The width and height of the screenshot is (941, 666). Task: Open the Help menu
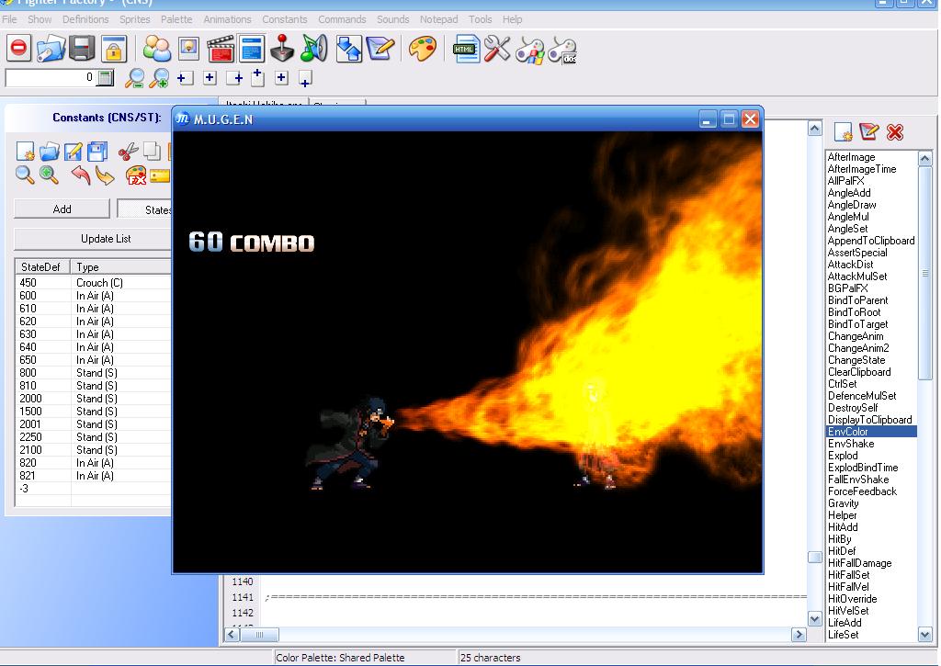pos(512,19)
